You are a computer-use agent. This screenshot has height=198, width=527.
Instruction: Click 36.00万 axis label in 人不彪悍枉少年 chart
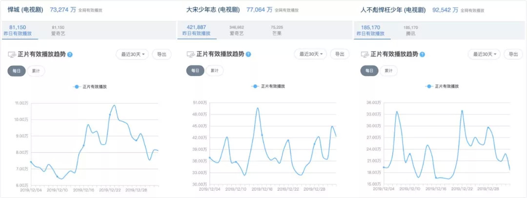pos(373,102)
